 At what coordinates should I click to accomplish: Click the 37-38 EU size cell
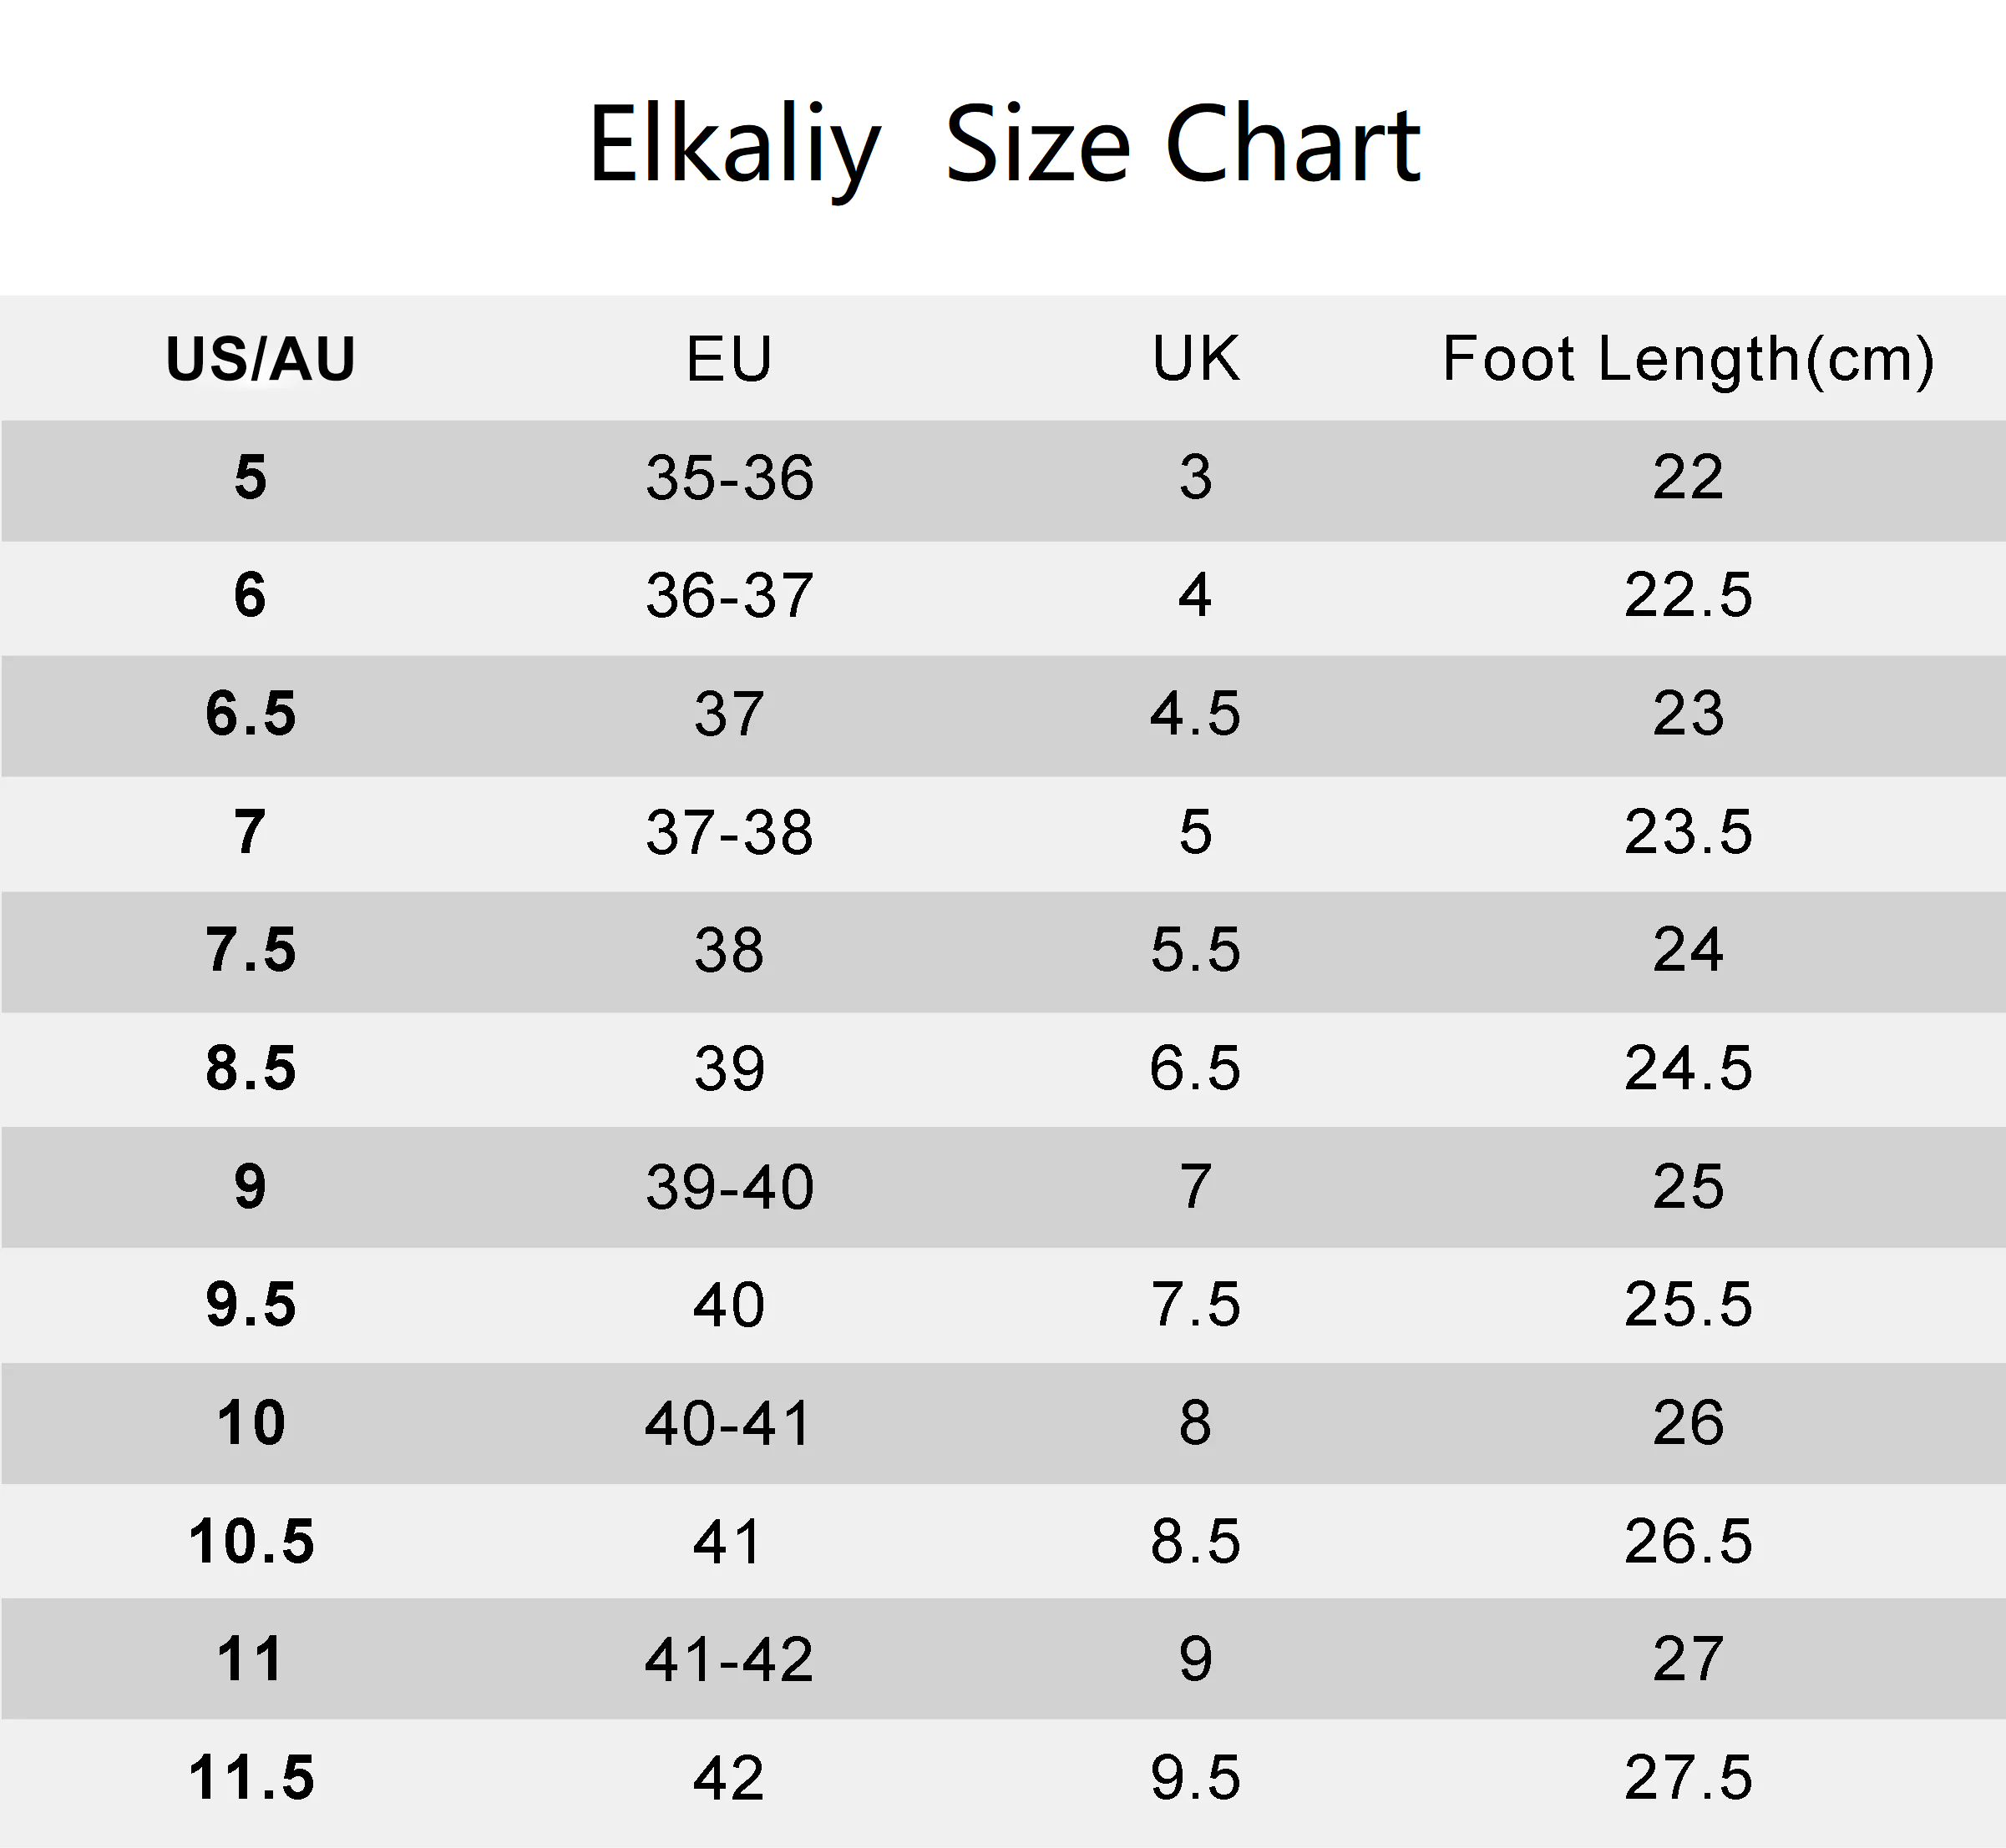click(729, 832)
